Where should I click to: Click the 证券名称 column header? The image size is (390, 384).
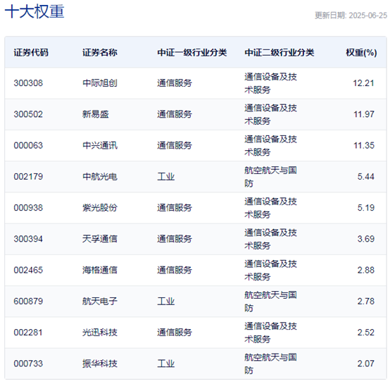pos(100,53)
